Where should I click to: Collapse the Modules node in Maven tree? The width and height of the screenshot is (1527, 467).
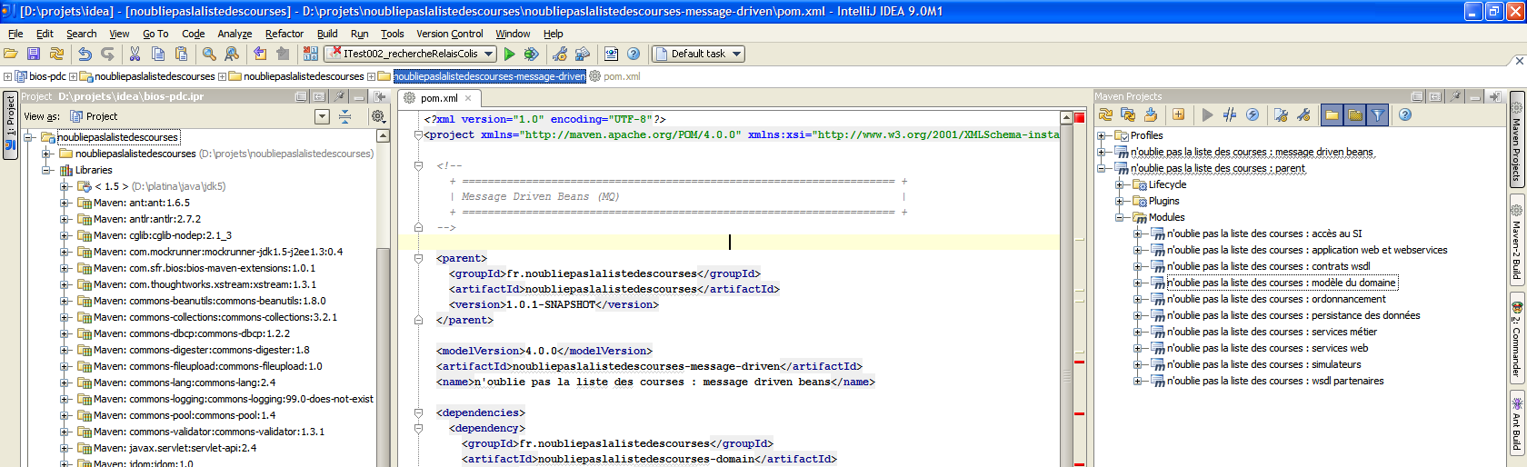pyautogui.click(x=1120, y=218)
